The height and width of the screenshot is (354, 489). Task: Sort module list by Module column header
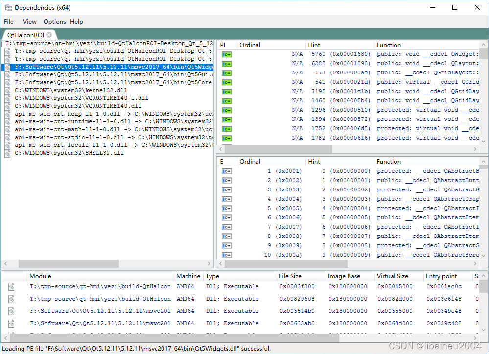[x=100, y=276]
